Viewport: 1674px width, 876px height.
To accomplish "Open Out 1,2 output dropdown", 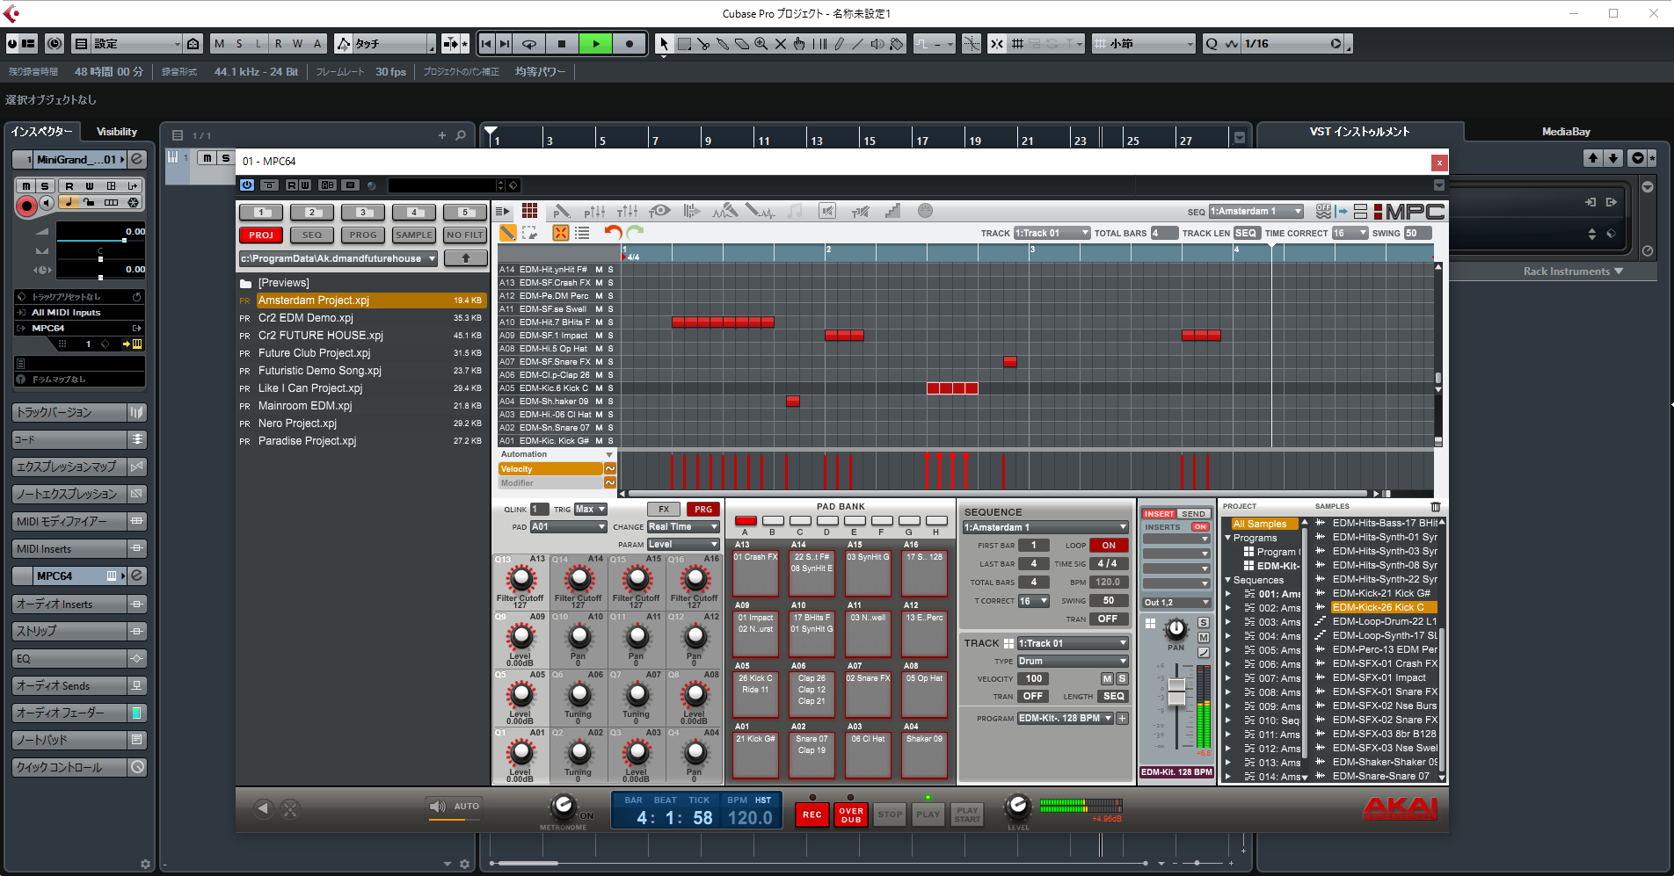I will pos(1176,602).
